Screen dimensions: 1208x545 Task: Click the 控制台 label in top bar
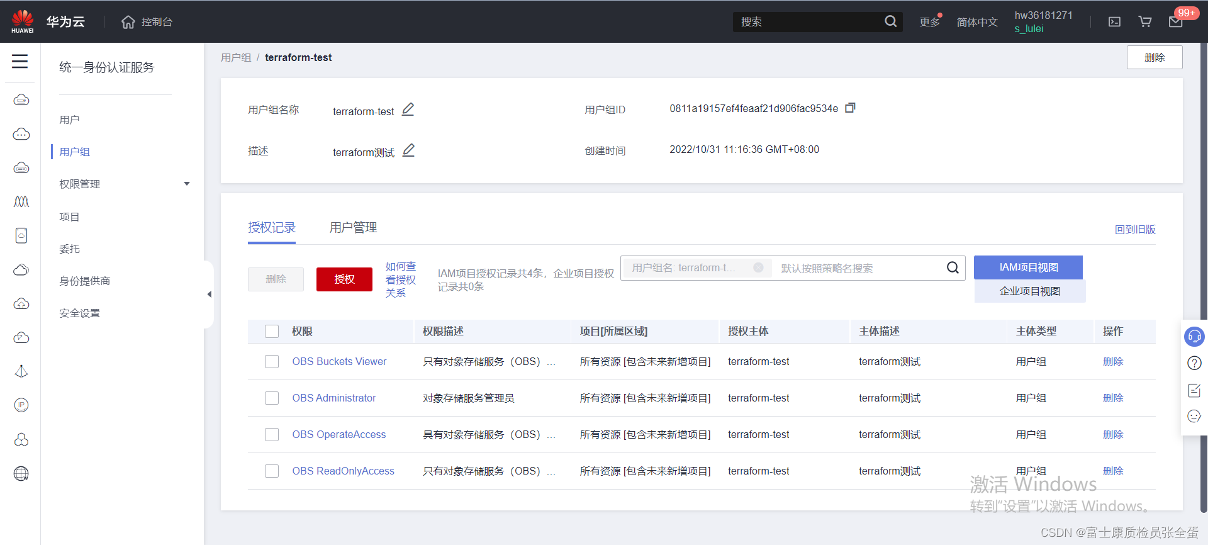click(157, 22)
